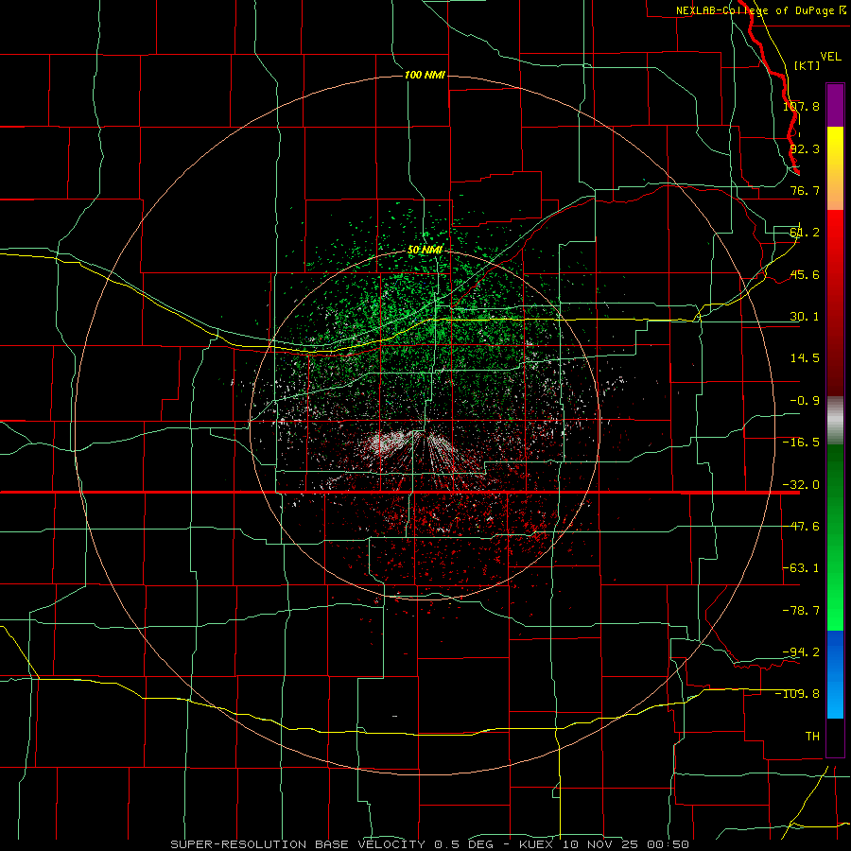
Task: Select the 107.8 legend value
Action: [x=801, y=106]
